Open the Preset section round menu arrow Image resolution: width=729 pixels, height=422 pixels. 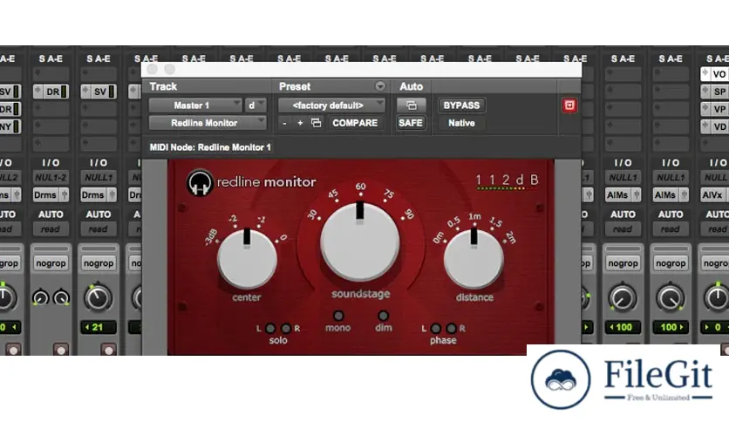[x=380, y=86]
